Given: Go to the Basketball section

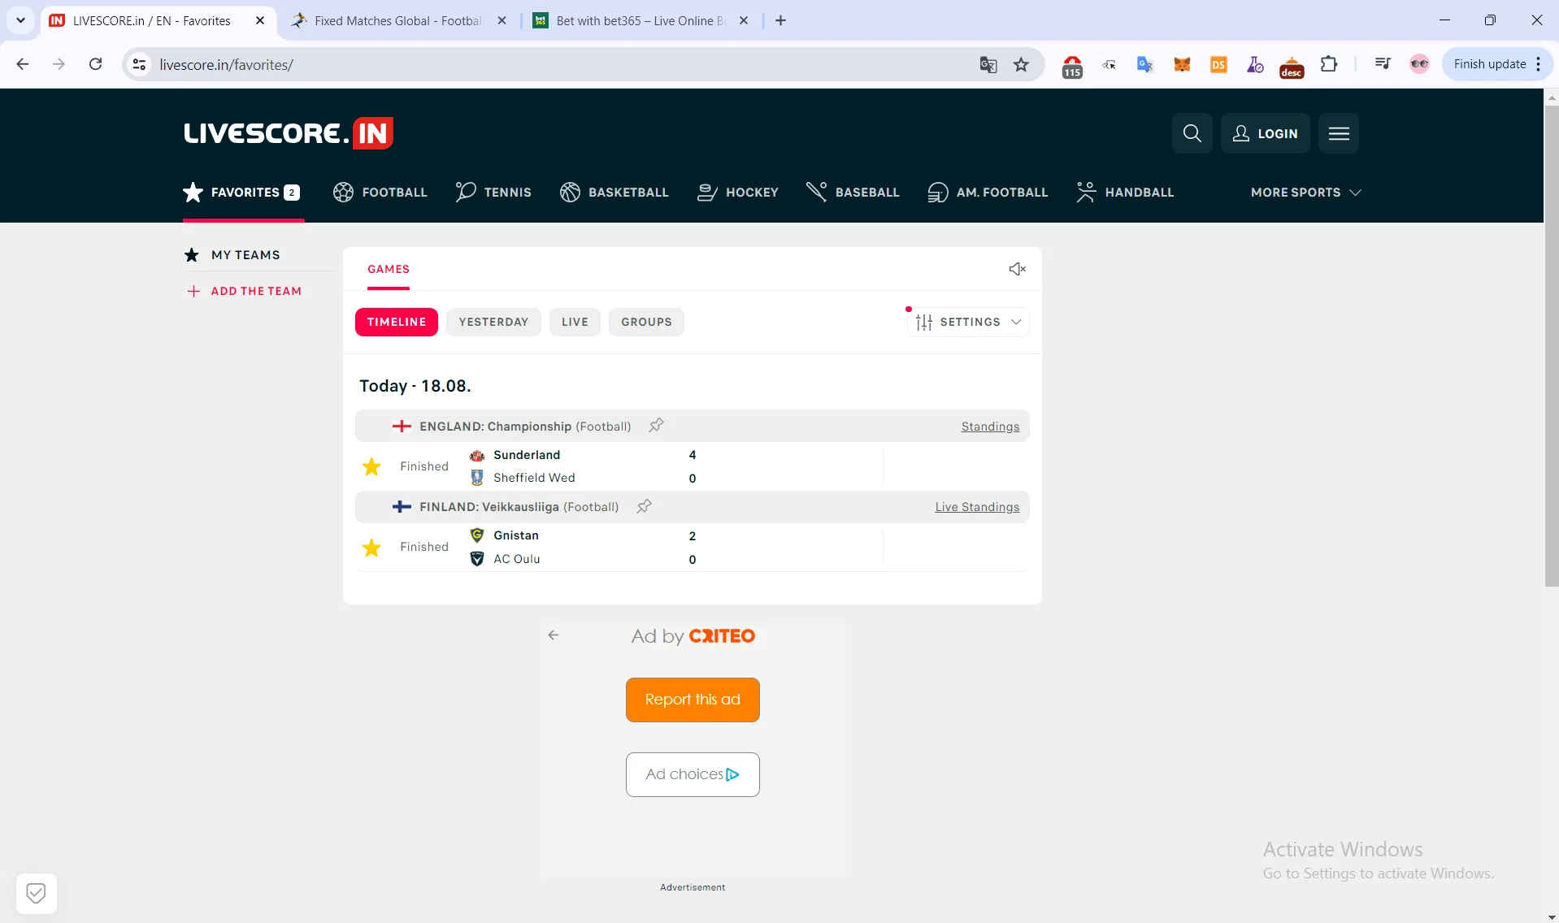Looking at the screenshot, I should [614, 193].
